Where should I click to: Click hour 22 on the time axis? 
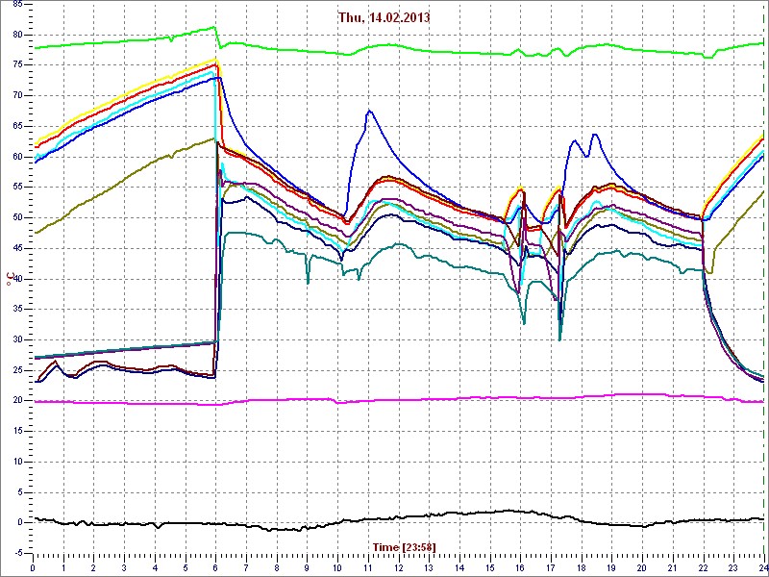[704, 567]
